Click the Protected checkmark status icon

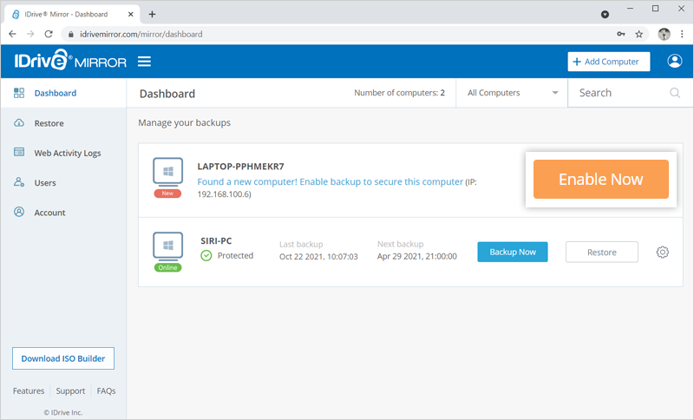pos(206,255)
